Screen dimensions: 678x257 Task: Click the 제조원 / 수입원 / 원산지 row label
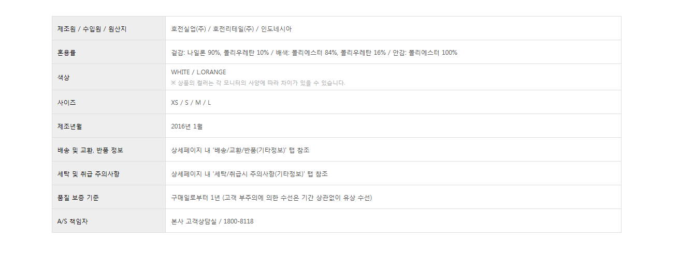[x=92, y=29]
